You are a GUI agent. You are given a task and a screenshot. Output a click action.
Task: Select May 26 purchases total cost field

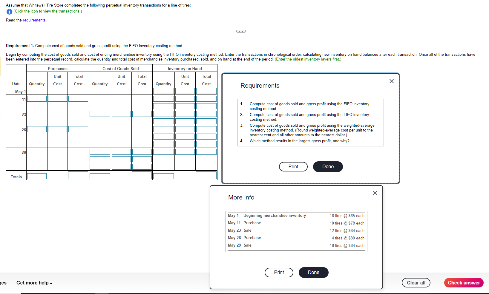(78, 129)
